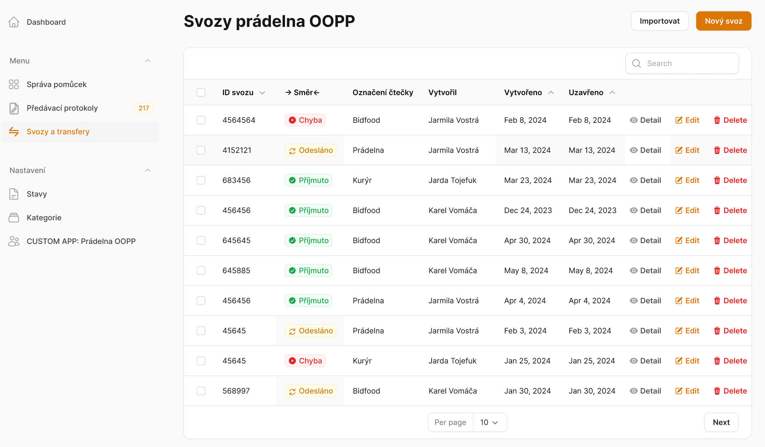Sort by Vytvořeno column arrow
This screenshot has width=765, height=447.
click(551, 92)
